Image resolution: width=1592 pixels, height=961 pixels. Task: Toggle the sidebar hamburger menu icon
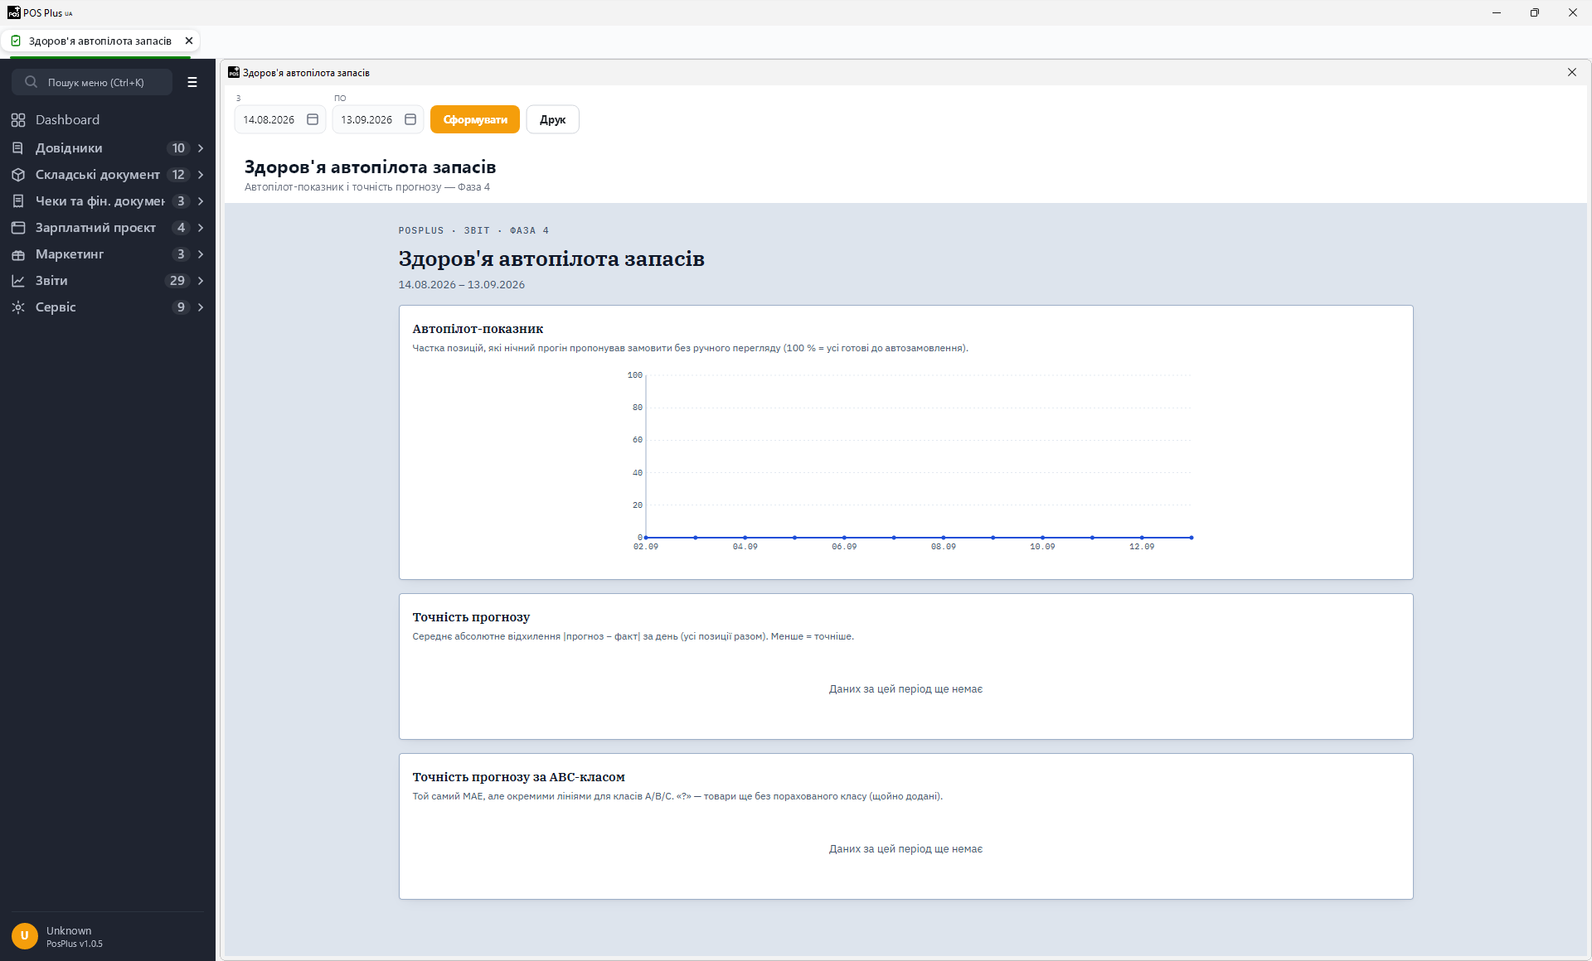192,82
